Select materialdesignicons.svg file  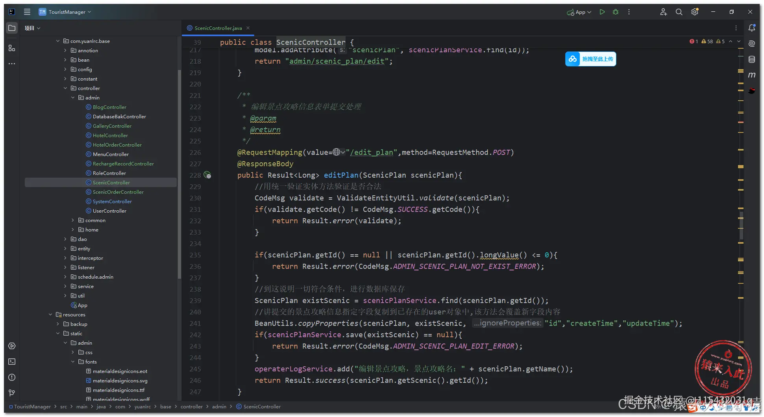pos(120,380)
